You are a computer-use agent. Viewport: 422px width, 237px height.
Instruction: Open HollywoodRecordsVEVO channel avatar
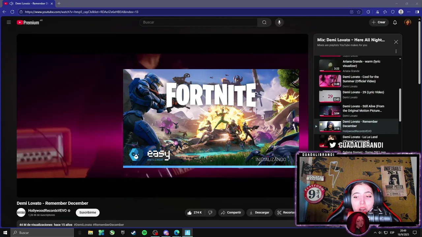point(21,213)
